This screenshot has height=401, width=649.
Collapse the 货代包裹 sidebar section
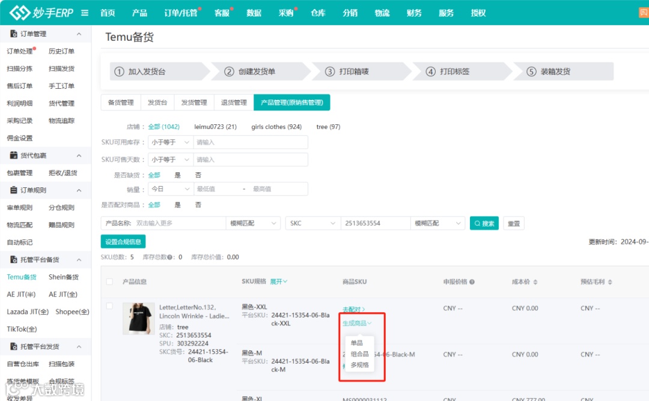79,155
